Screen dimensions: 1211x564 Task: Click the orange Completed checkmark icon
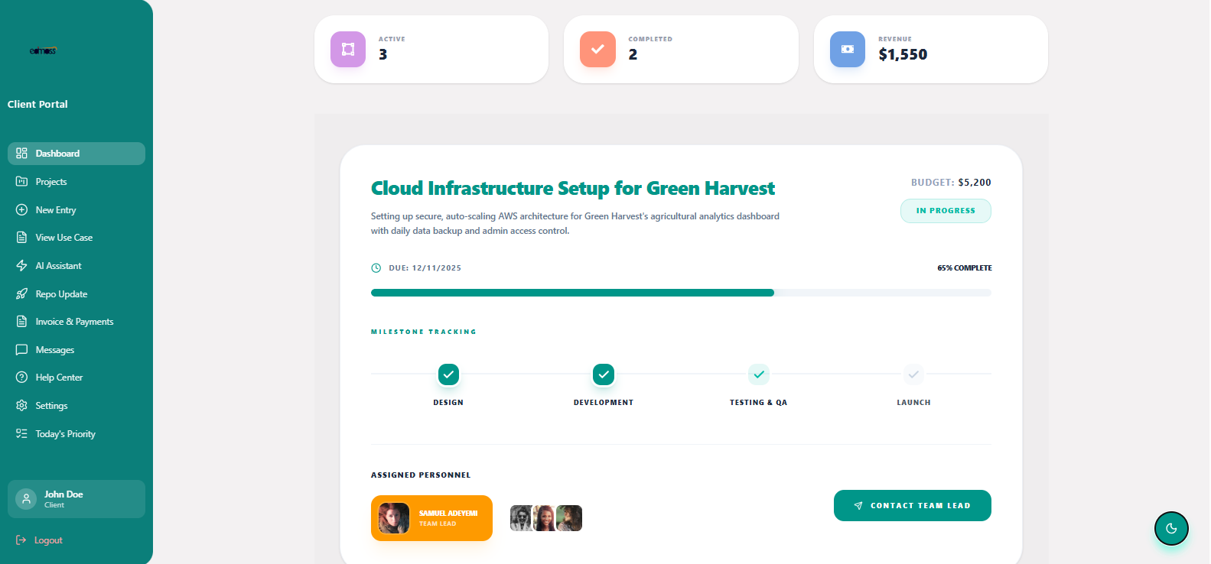pyautogui.click(x=597, y=50)
